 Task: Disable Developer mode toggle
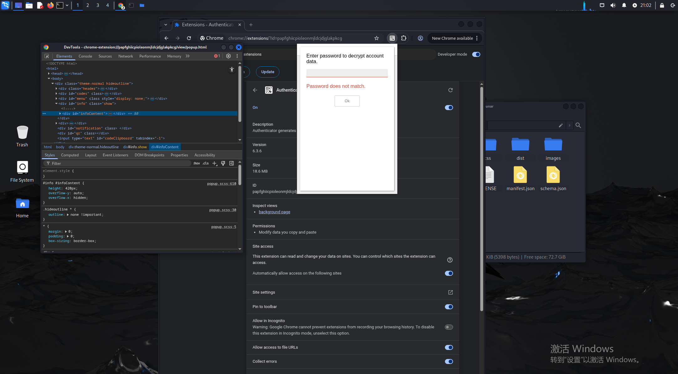[x=476, y=54]
